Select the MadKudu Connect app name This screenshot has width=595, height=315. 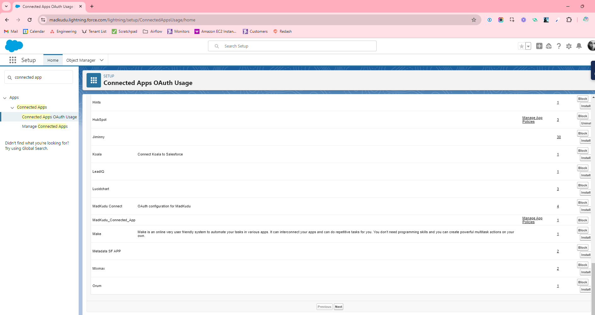(x=107, y=206)
